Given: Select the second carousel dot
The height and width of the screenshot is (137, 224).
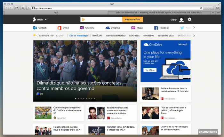Looking at the screenshot, I should pos(78,98).
